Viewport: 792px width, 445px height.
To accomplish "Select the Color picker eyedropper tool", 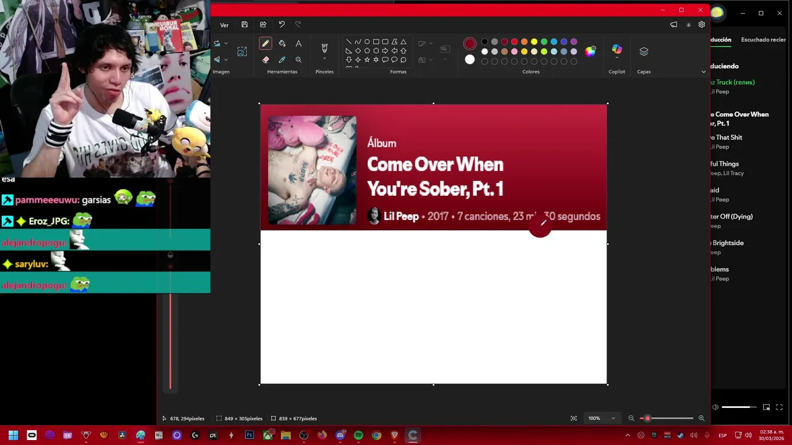I will click(x=282, y=60).
